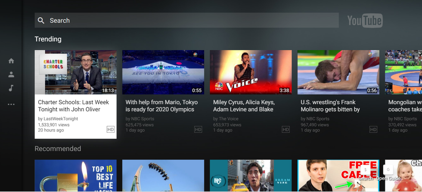The height and width of the screenshot is (192, 422).
Task: Open the account profile icon in sidebar
Action: click(11, 74)
